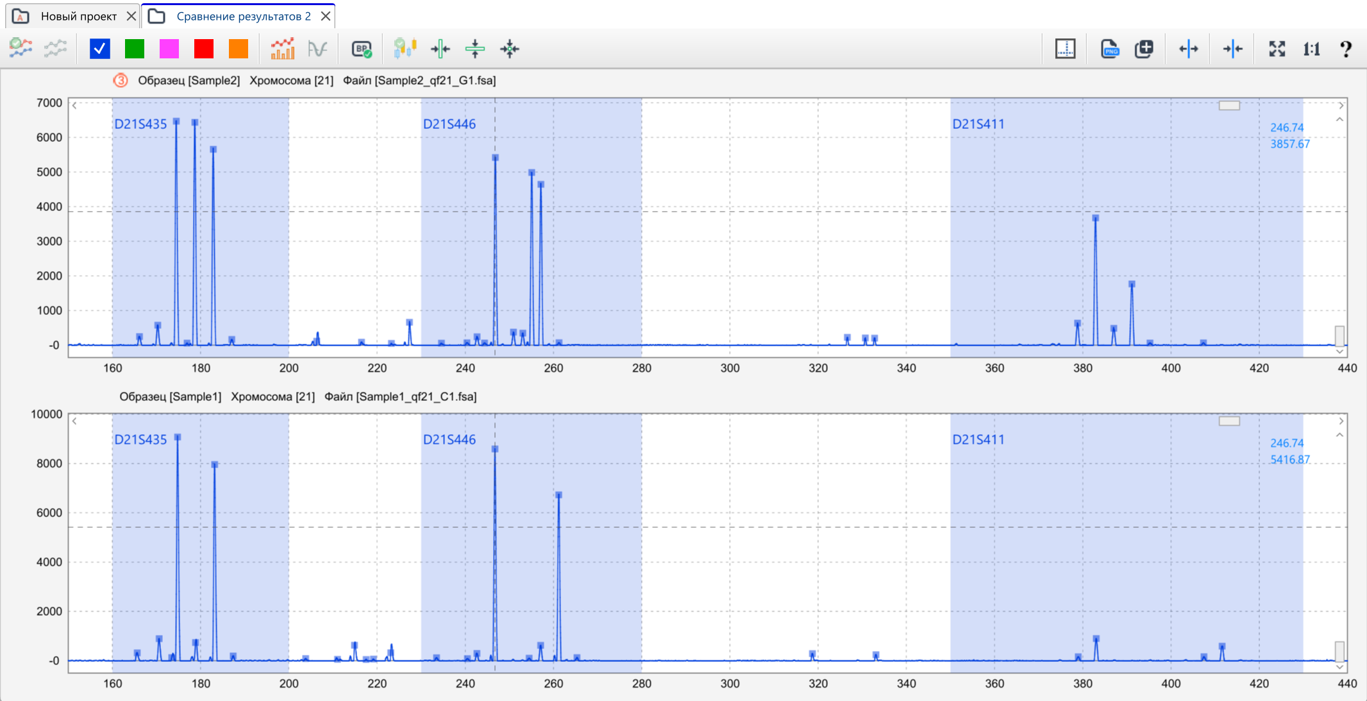The height and width of the screenshot is (701, 1367).
Task: Click bottom chart's lower-right down chevron
Action: point(1339,667)
